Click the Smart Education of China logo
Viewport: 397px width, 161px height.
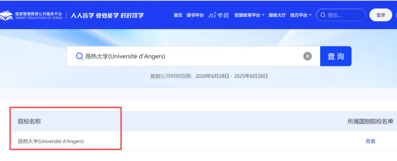pyautogui.click(x=31, y=15)
